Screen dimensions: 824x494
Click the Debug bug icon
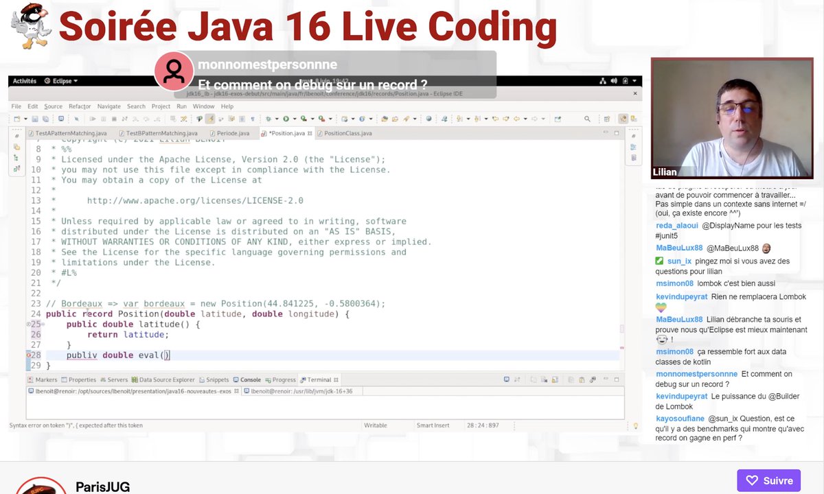point(268,119)
